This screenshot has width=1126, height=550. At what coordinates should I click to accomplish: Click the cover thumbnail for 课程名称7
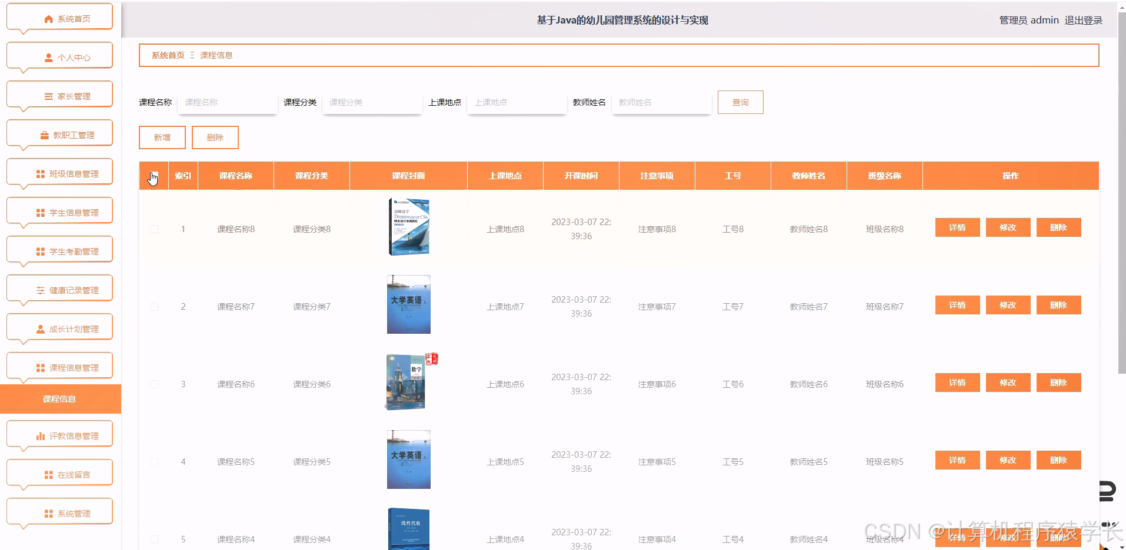coord(408,304)
